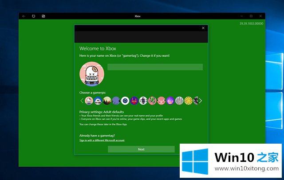
Task: Choose the white toothy robot gamerpic
Action: 89,101
